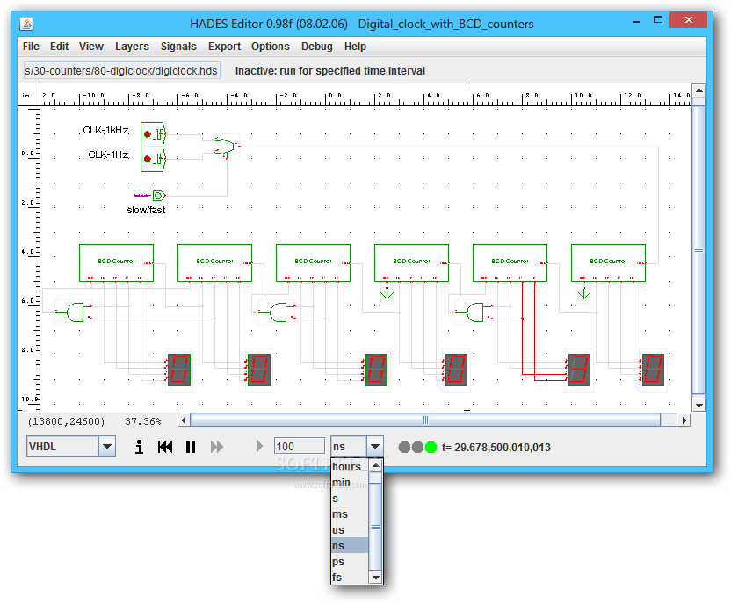731x603 pixels.
Task: Select 'min' from the time unit list
Action: (x=350, y=483)
